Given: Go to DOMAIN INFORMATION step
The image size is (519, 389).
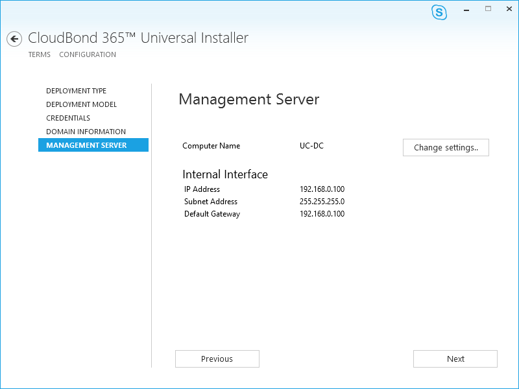Looking at the screenshot, I should point(86,132).
